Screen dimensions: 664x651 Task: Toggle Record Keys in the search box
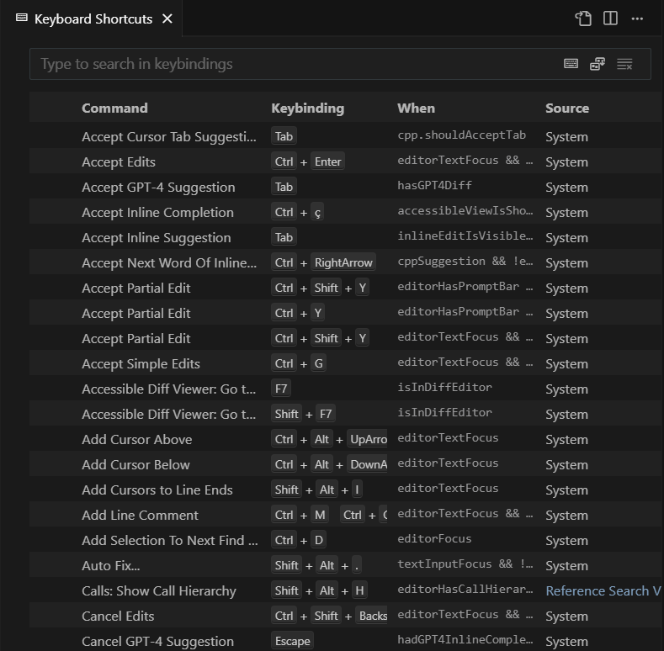pyautogui.click(x=571, y=64)
